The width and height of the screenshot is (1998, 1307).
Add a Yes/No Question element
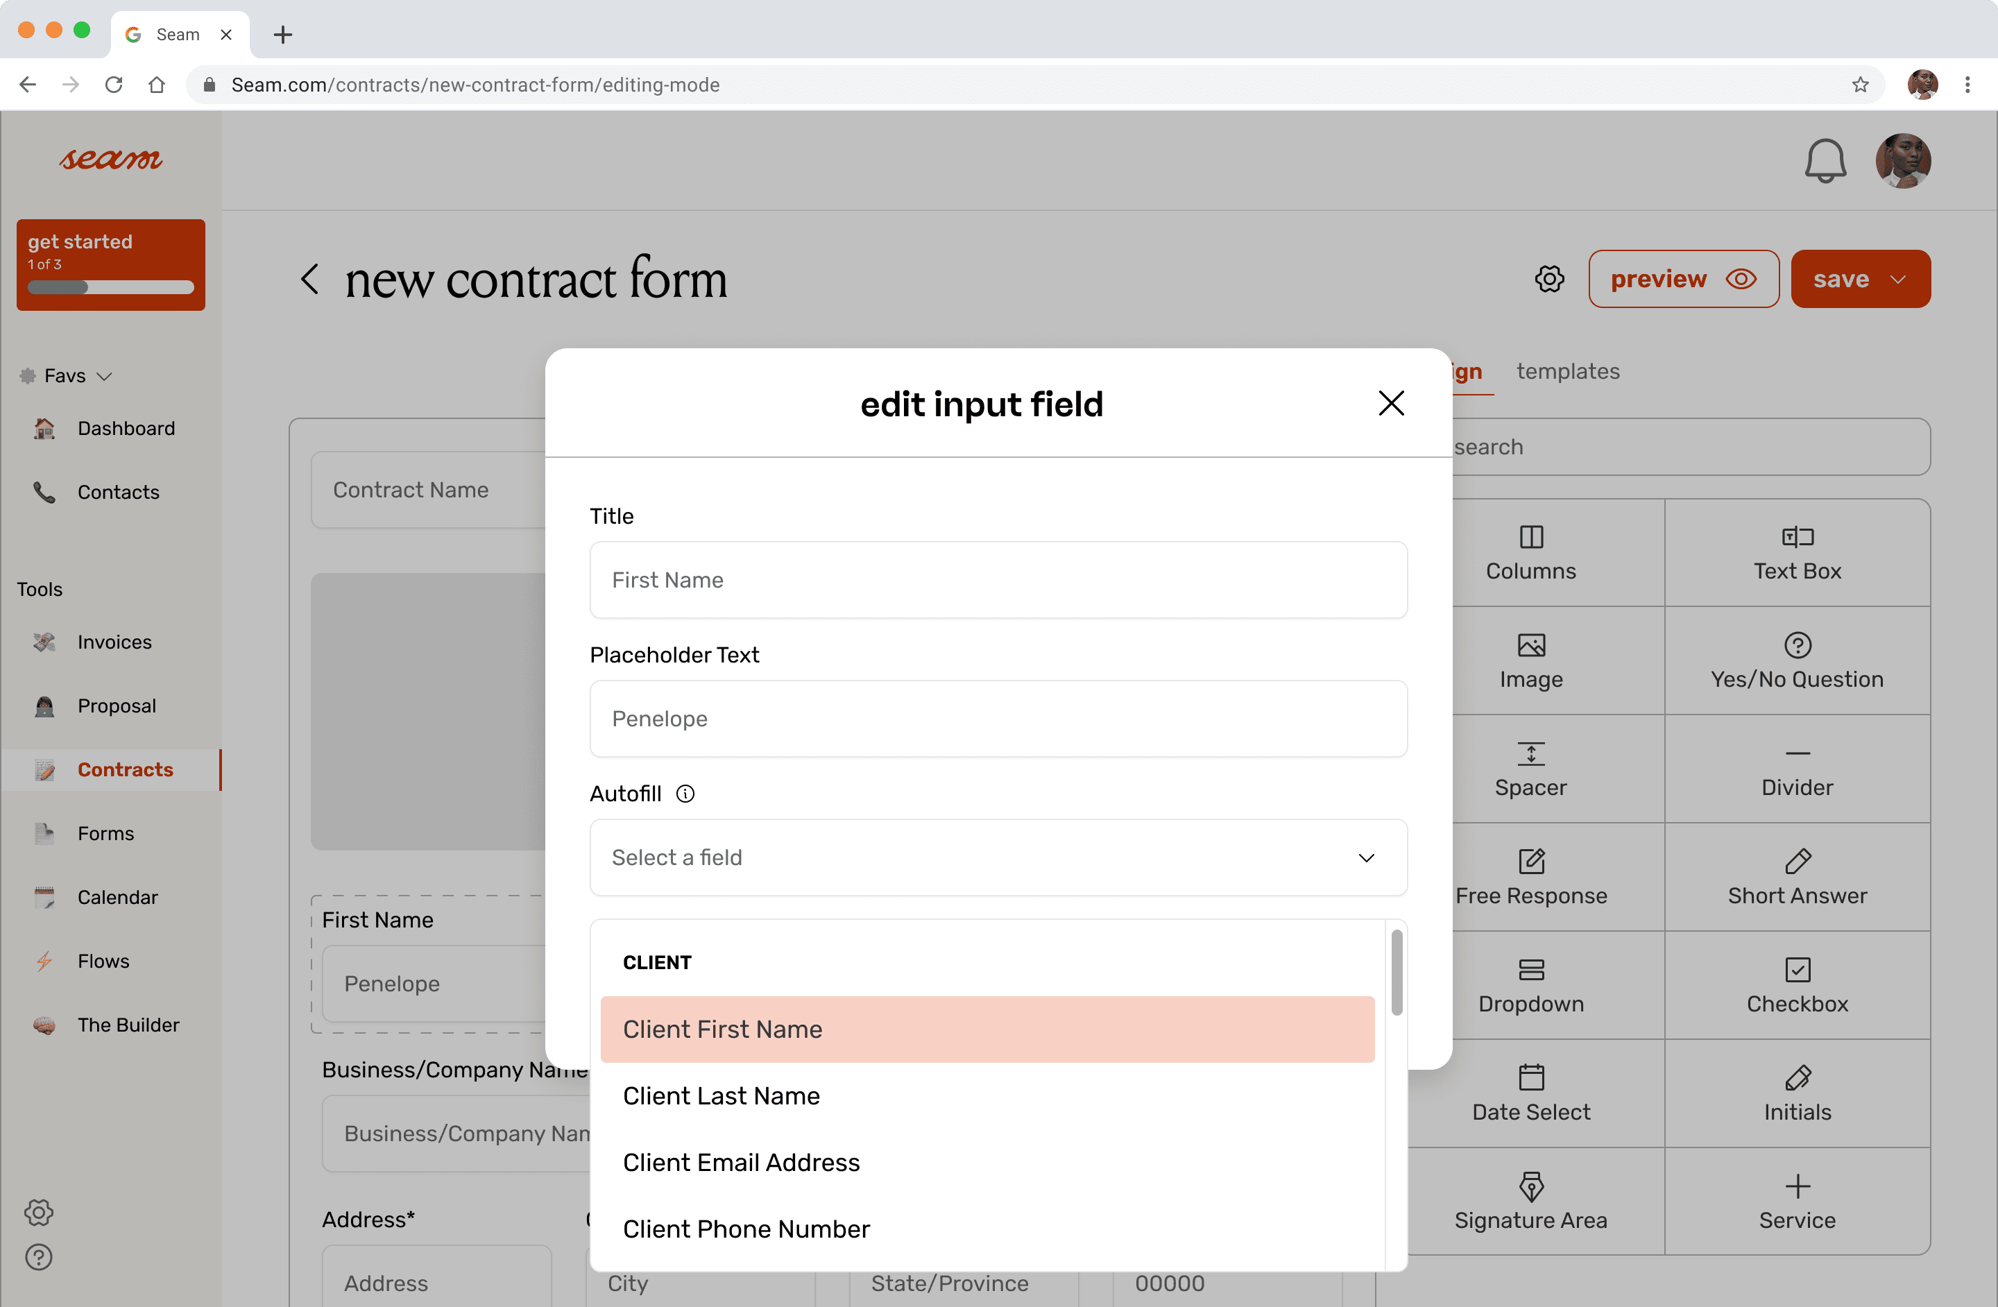1798,661
